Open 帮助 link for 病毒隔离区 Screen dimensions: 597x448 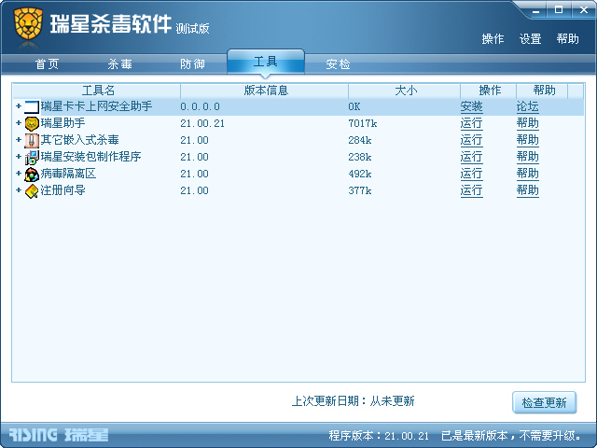tap(528, 174)
